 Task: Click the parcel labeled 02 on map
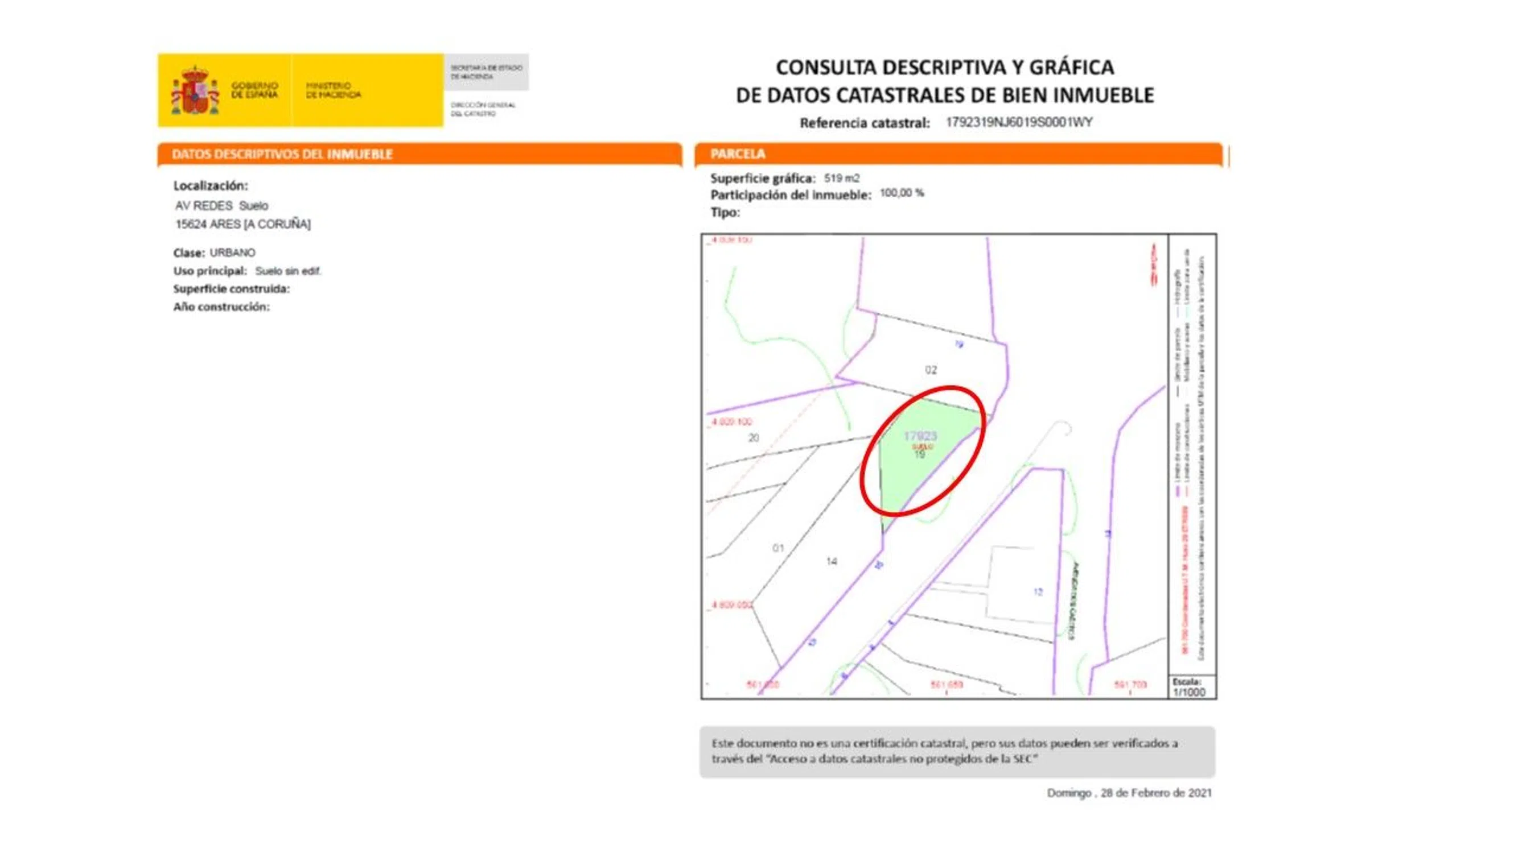tap(931, 370)
